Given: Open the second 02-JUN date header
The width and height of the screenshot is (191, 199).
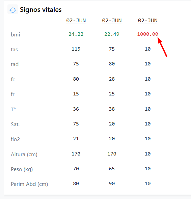Looking at the screenshot, I should (112, 21).
